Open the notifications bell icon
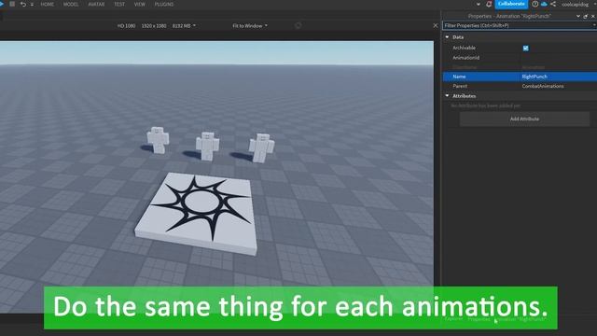The width and height of the screenshot is (597, 336). tap(489, 4)
